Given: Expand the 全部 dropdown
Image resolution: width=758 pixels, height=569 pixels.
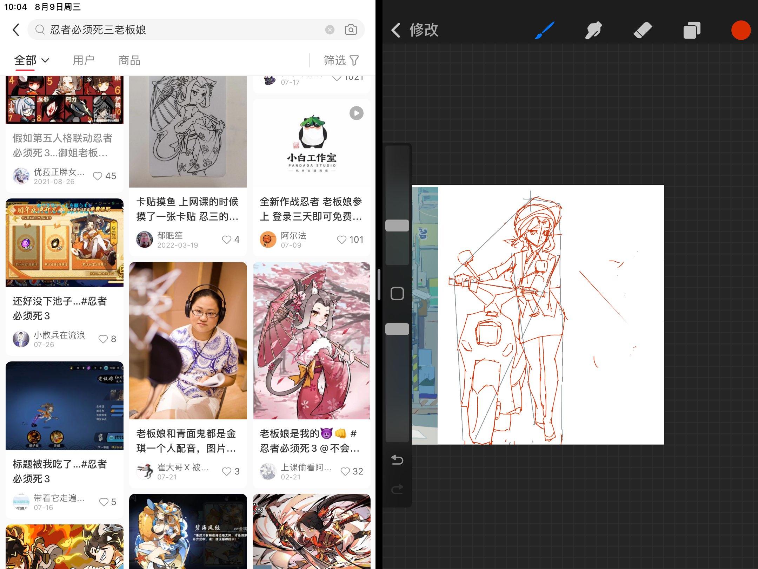Looking at the screenshot, I should pos(31,60).
